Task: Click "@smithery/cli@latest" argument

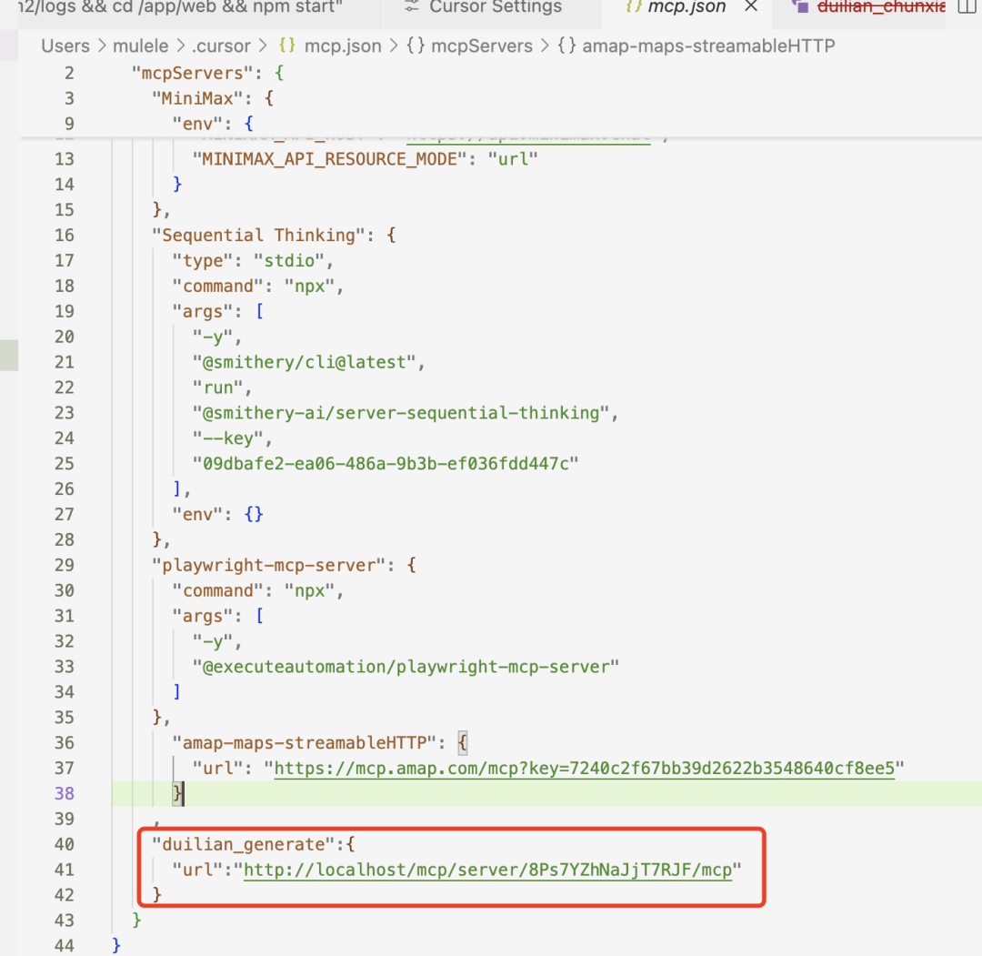Action: [305, 362]
